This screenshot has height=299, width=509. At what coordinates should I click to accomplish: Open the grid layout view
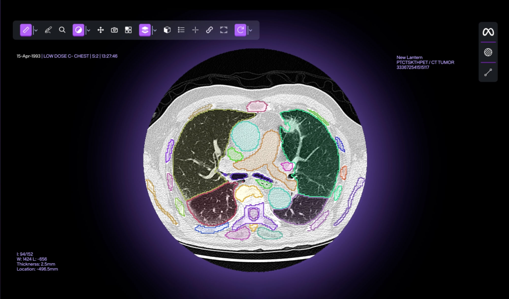(x=128, y=30)
